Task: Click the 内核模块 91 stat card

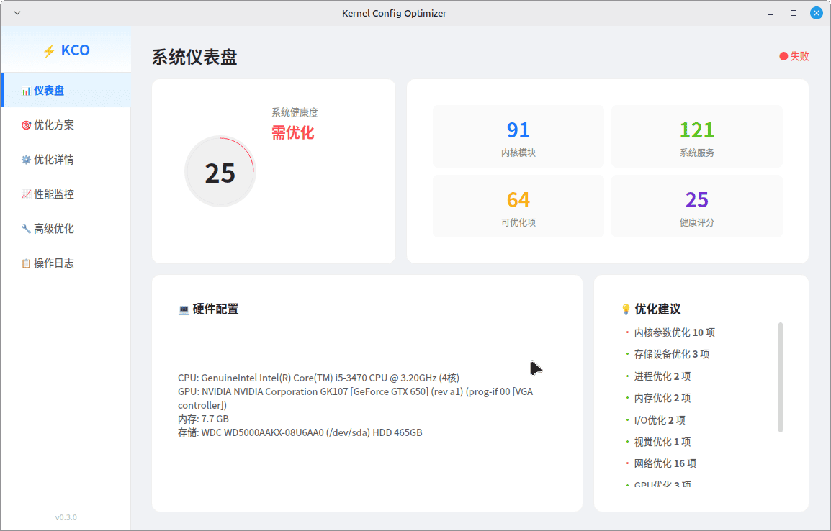Action: coord(518,137)
